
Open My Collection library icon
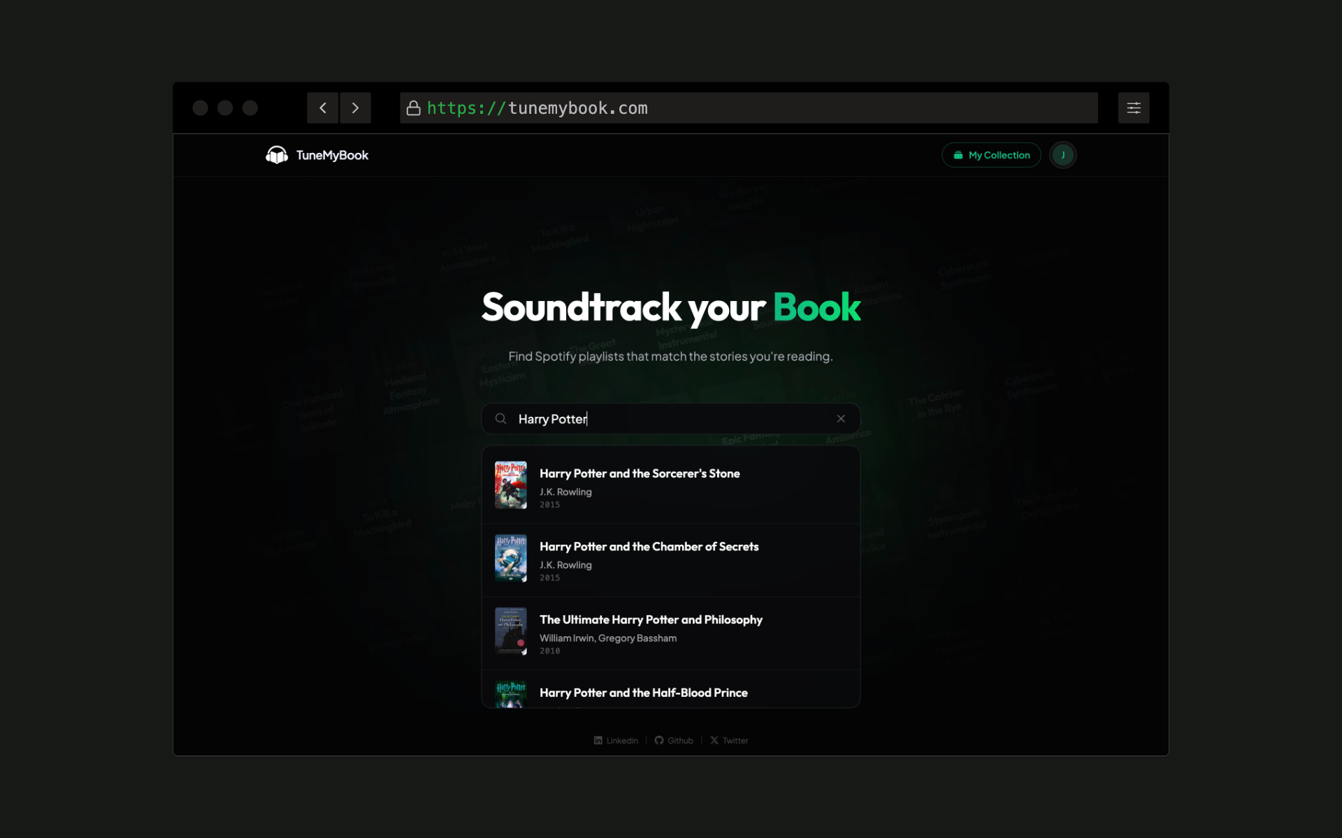(x=957, y=154)
